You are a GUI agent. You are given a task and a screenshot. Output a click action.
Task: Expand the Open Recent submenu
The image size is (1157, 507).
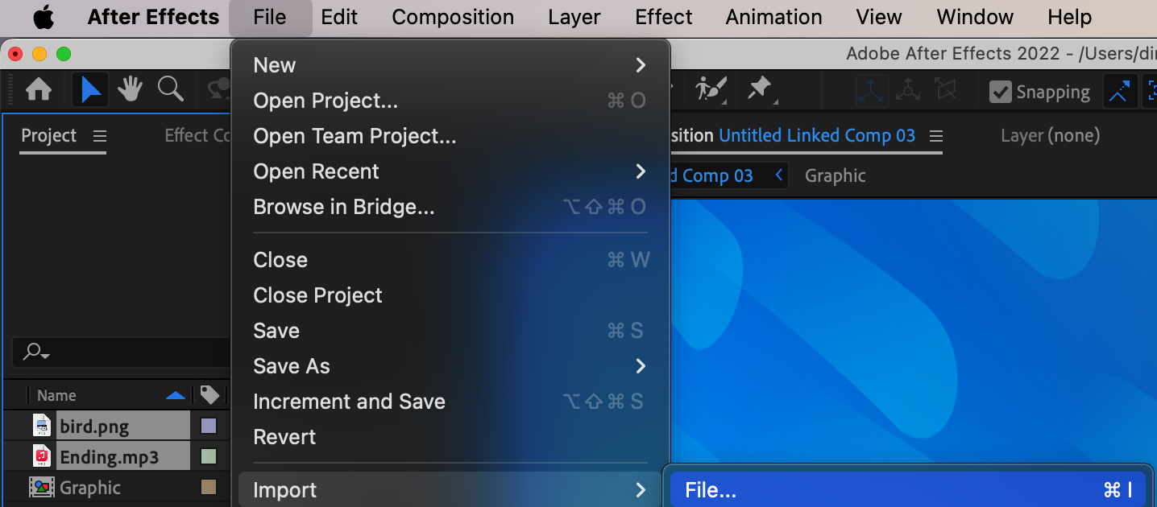coord(641,171)
